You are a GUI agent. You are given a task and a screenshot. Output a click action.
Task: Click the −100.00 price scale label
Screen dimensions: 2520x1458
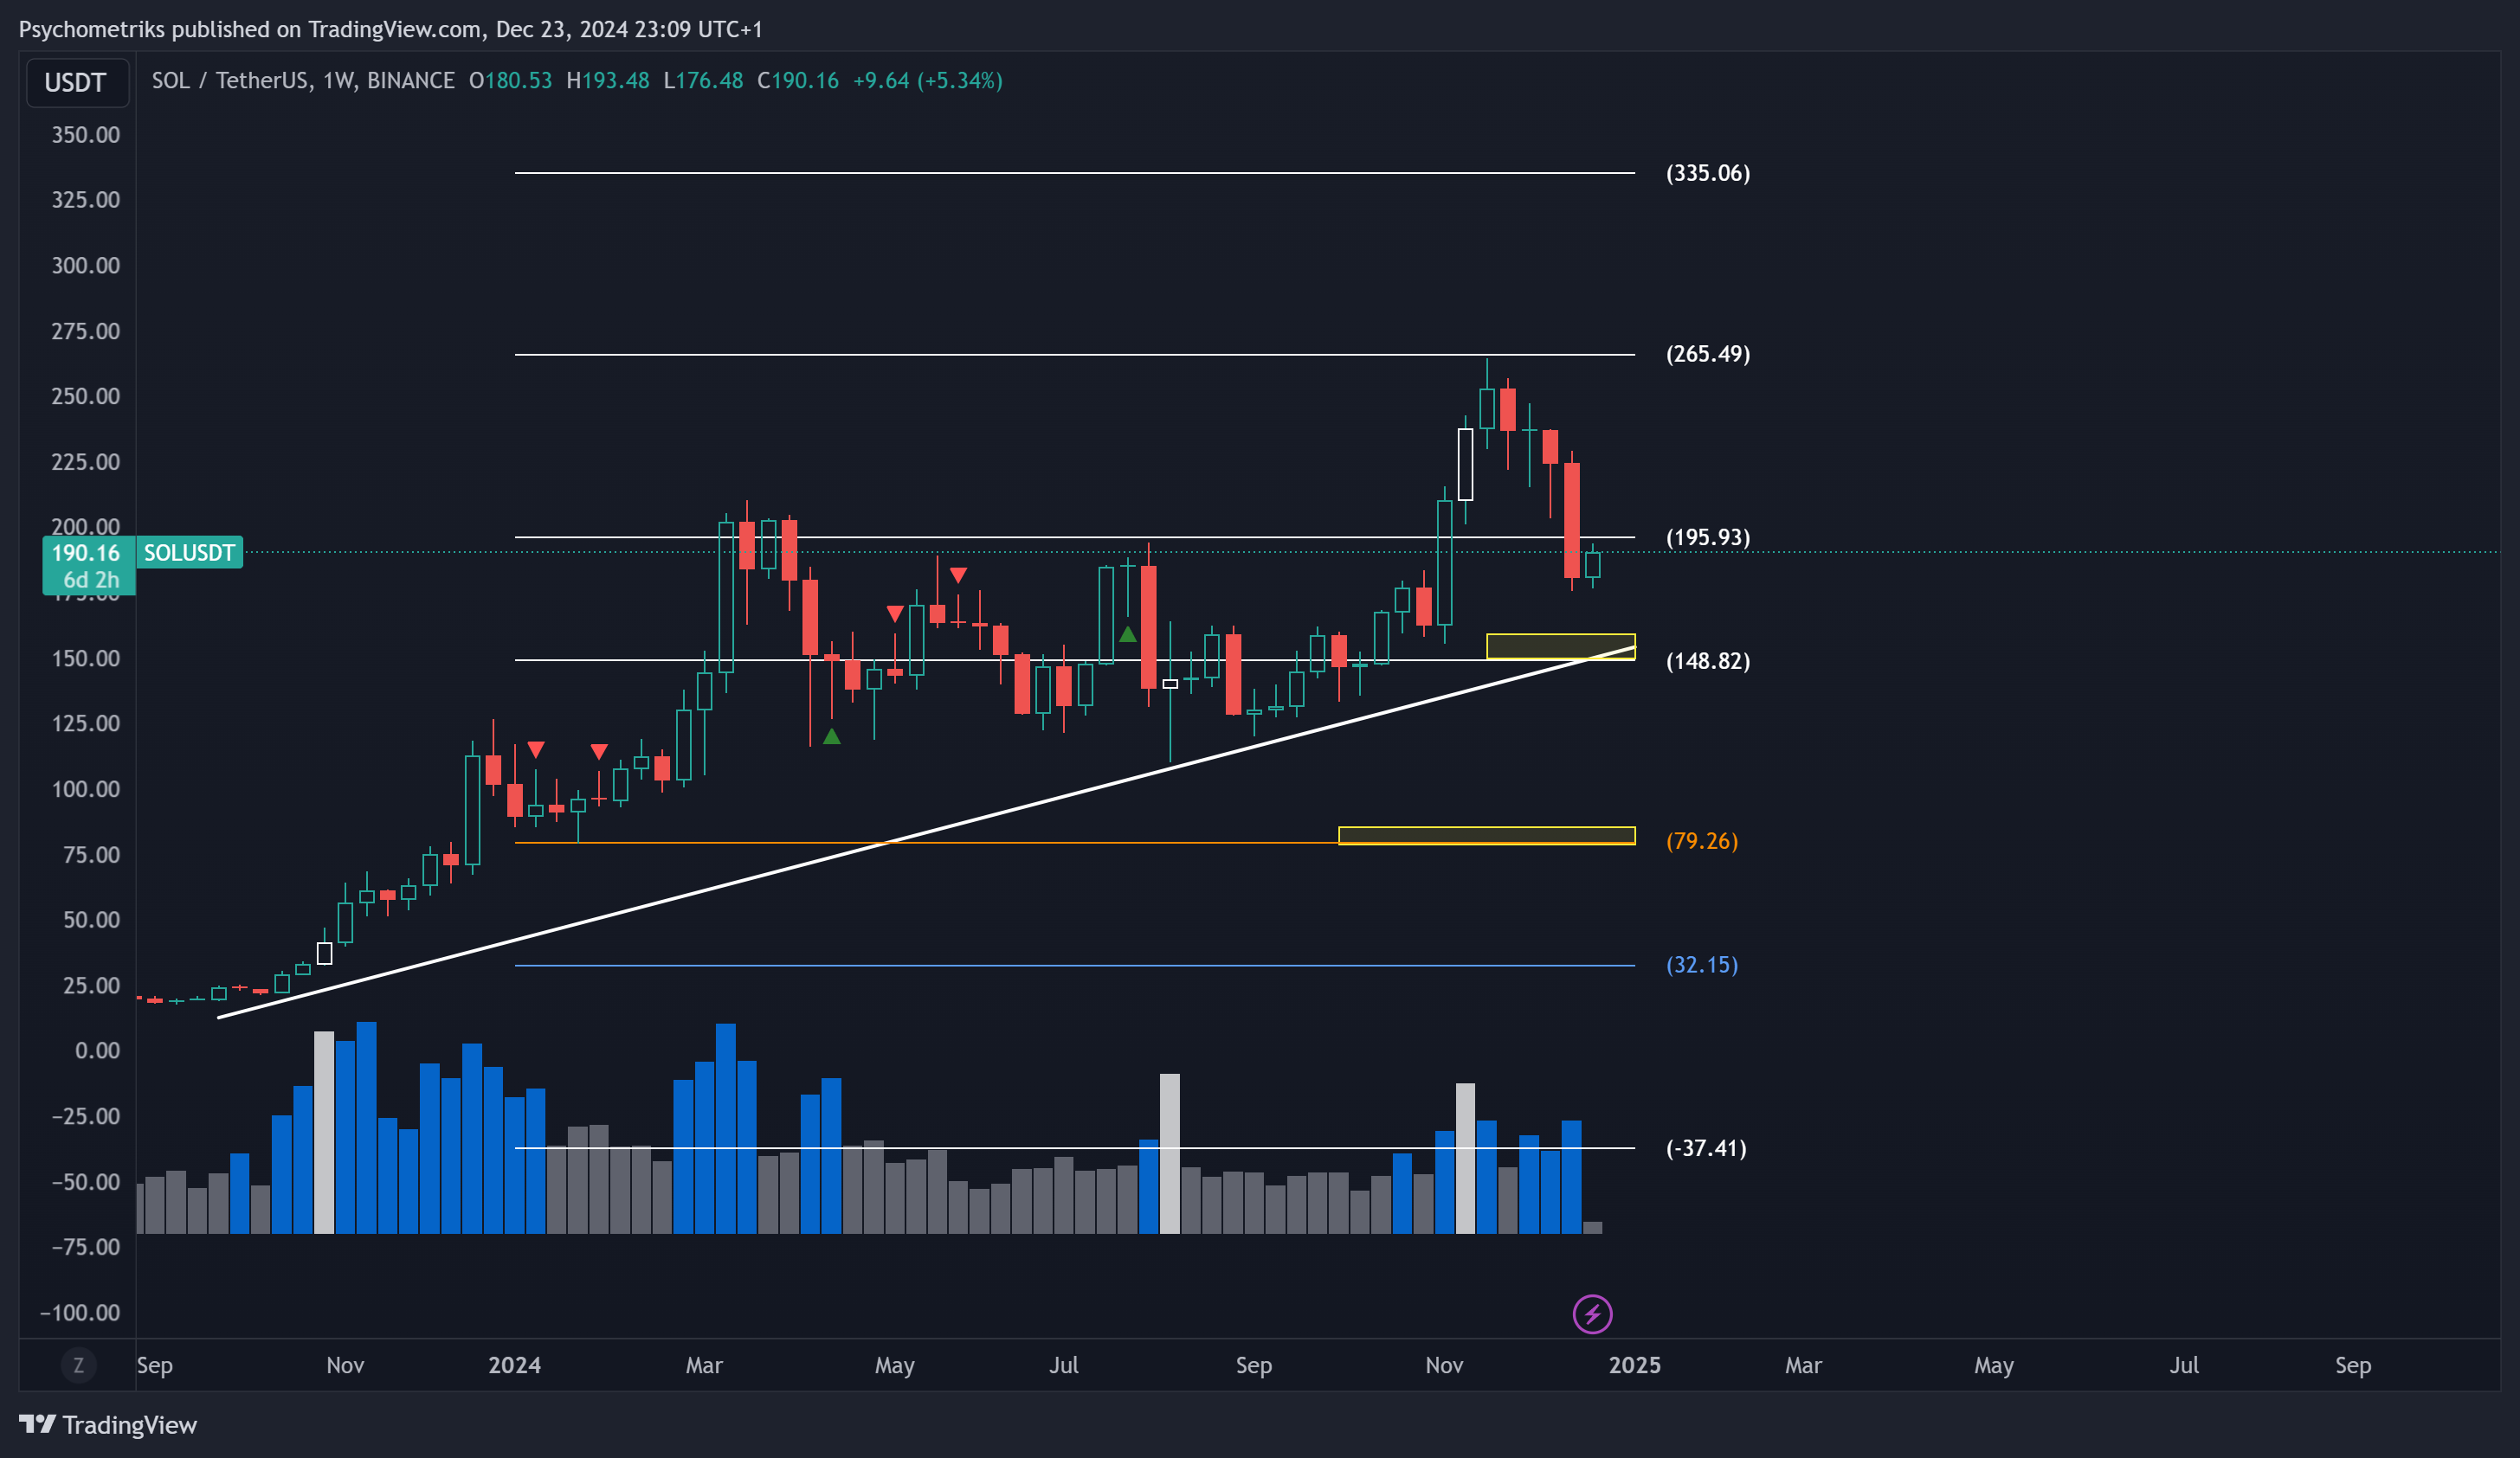(x=80, y=1312)
